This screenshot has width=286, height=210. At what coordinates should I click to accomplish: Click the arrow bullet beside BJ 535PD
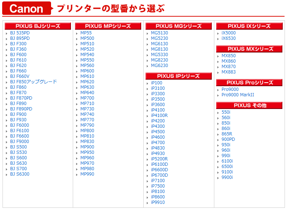(x=7, y=33)
